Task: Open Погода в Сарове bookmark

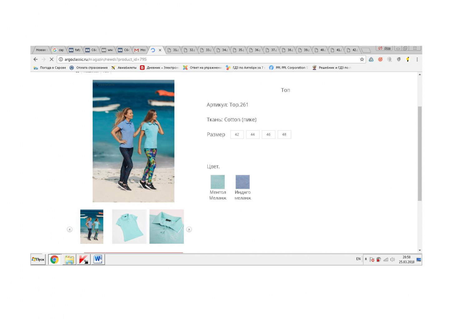Action: (50, 68)
